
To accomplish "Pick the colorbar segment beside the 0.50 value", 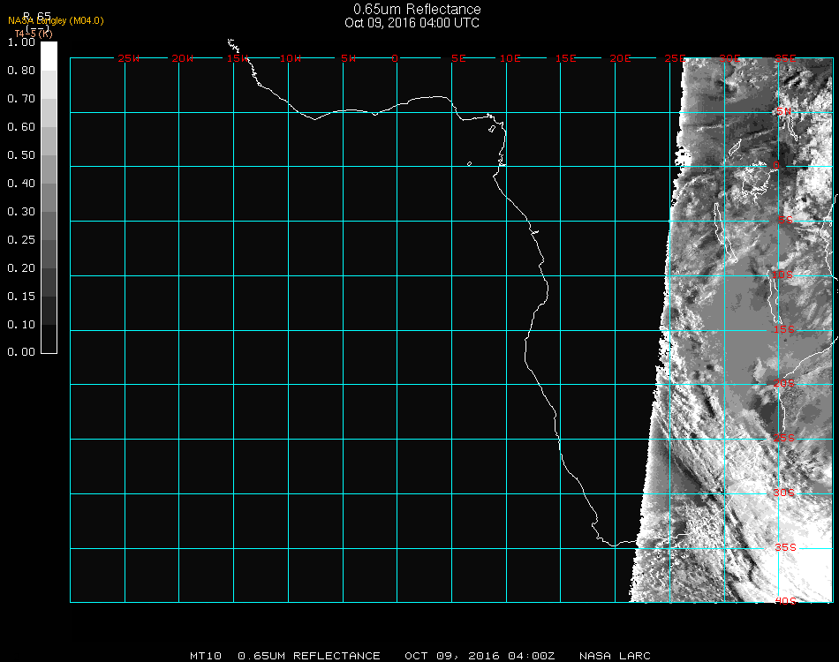I will [x=49, y=169].
